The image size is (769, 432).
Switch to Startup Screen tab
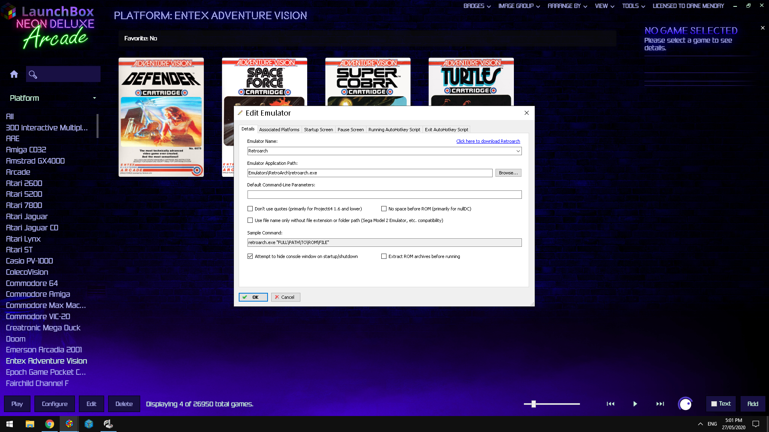pyautogui.click(x=318, y=130)
